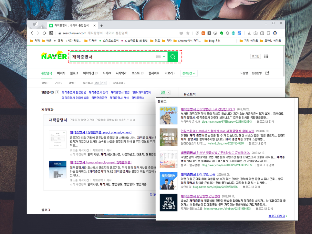Click the 연관검색어 help question mark icon
The height and width of the screenshot is (234, 312).
[x=57, y=92]
